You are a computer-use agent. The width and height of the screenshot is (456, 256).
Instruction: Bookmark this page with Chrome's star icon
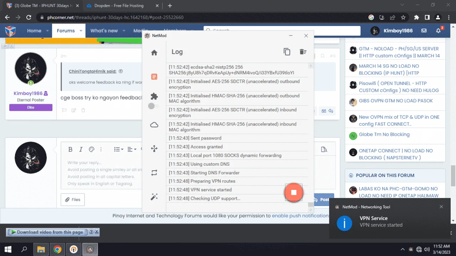[403, 17]
